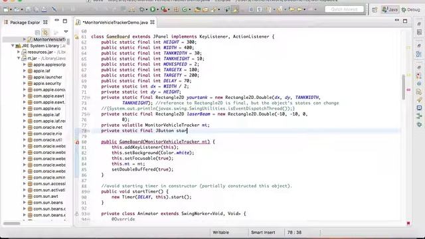The image size is (425, 239).
Task: Toggle Show Whitespace Characters toolbar button
Action: [260, 9]
